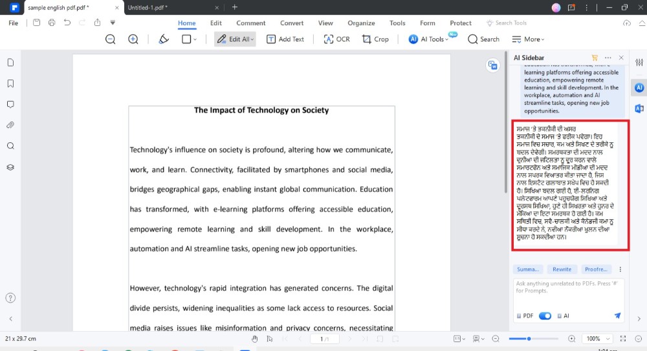Viewport: 647px width, 351px height.
Task: Open the bookmarks panel
Action: (11, 84)
